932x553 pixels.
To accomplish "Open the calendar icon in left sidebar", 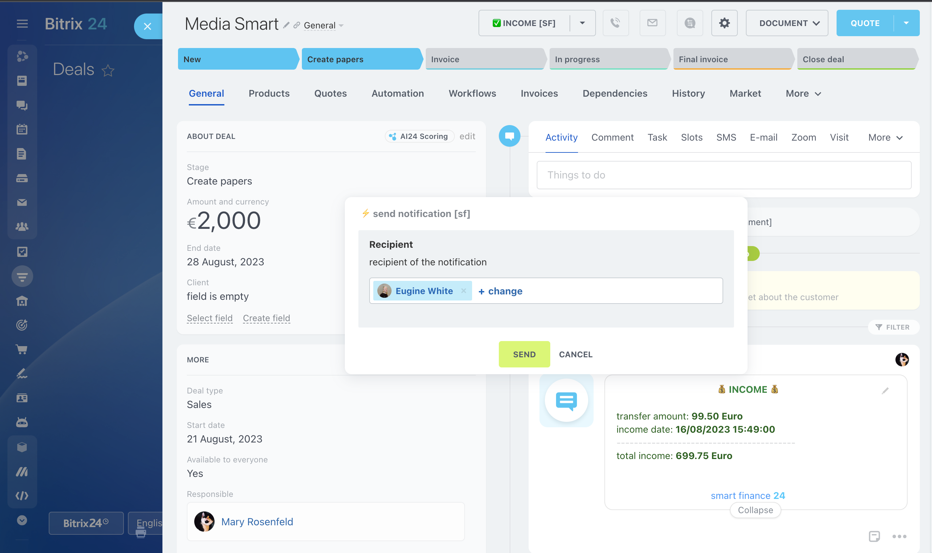I will (x=22, y=129).
